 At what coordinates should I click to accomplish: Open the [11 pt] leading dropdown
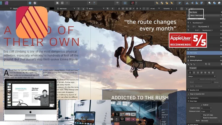click(x=159, y=9)
